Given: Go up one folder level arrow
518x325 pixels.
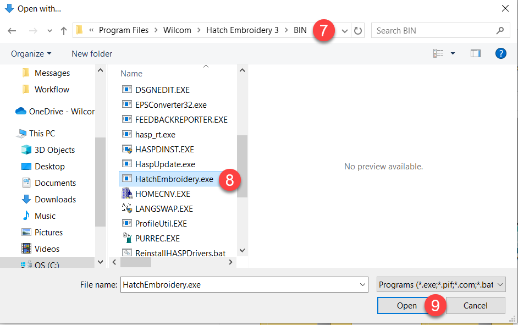Looking at the screenshot, I should point(64,31).
